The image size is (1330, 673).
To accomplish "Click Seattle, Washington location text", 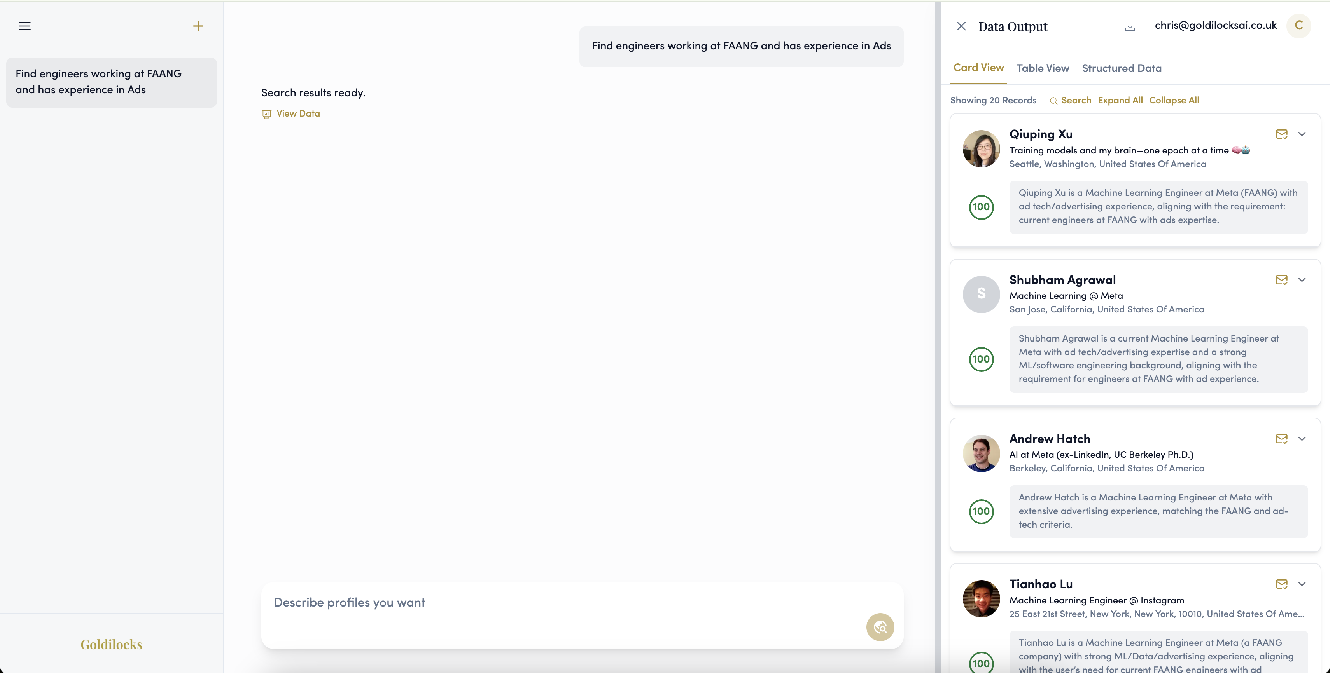I will click(1108, 164).
